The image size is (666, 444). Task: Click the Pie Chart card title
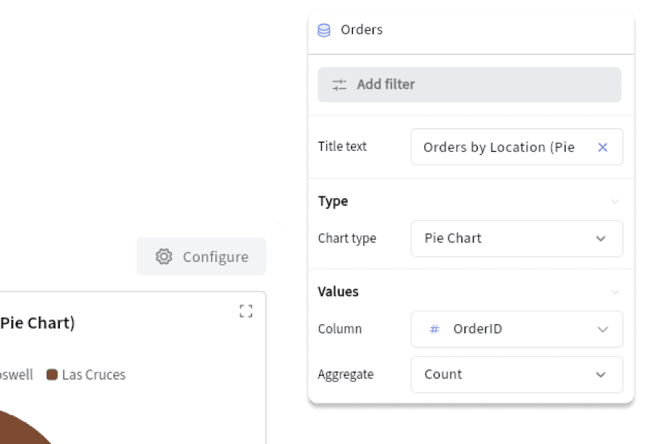38,323
